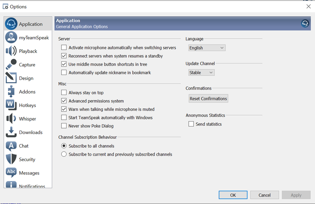Switch to Hotkeys settings page

coord(28,105)
